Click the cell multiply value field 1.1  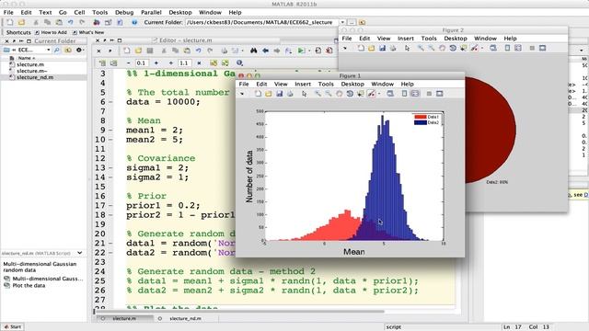coord(184,63)
